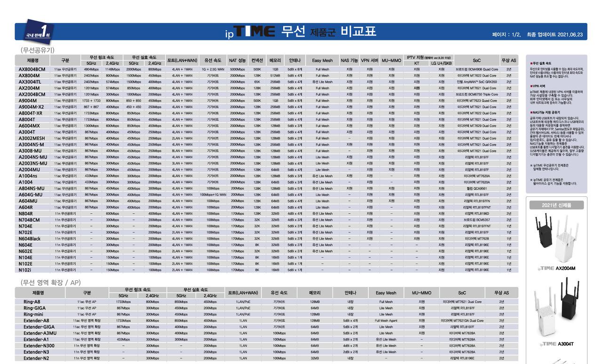Click the ipTIME 무선 제품군 비교표 title
The width and height of the screenshot is (602, 364).
[301, 32]
